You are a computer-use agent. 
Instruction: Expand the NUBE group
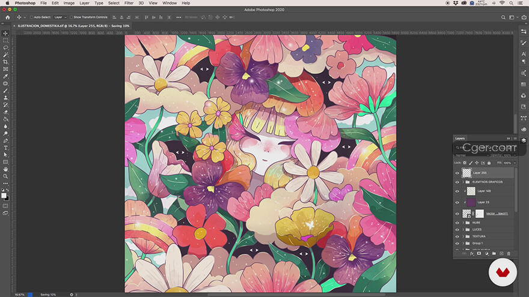pos(463,223)
